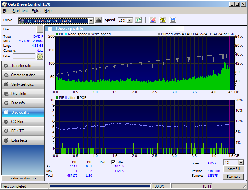The width and height of the screenshot is (248, 190).
Task: Click the Samples value 135175
Action: pos(213,175)
